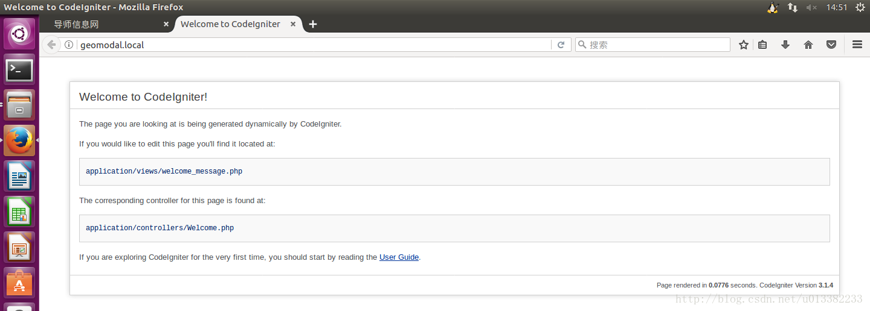Click 'If you would like to edit' line

177,144
